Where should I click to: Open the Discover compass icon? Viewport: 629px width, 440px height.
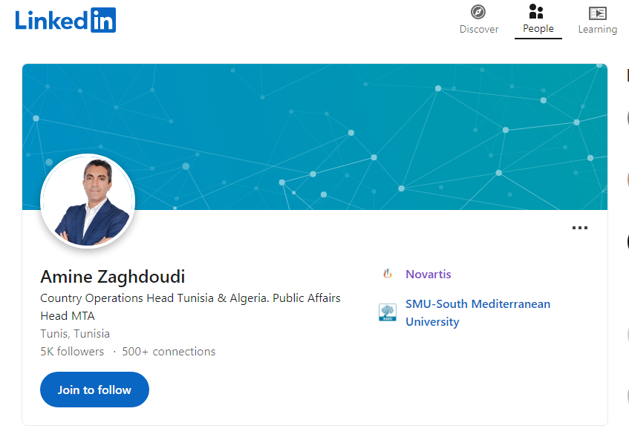click(x=479, y=13)
